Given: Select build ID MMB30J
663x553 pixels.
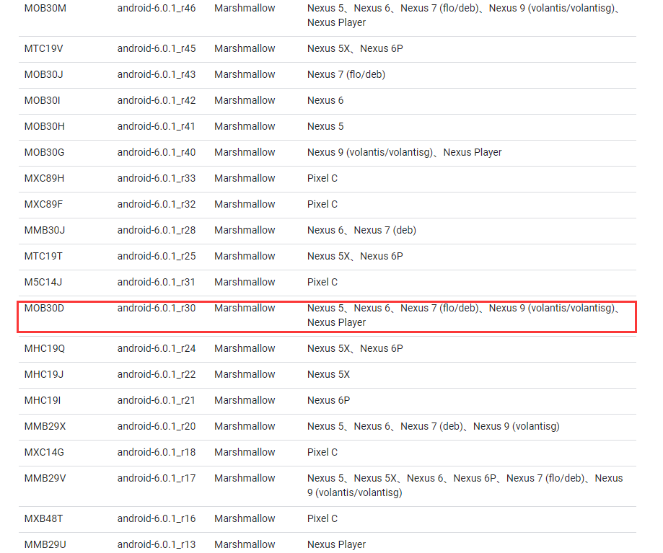Looking at the screenshot, I should 45,230.
